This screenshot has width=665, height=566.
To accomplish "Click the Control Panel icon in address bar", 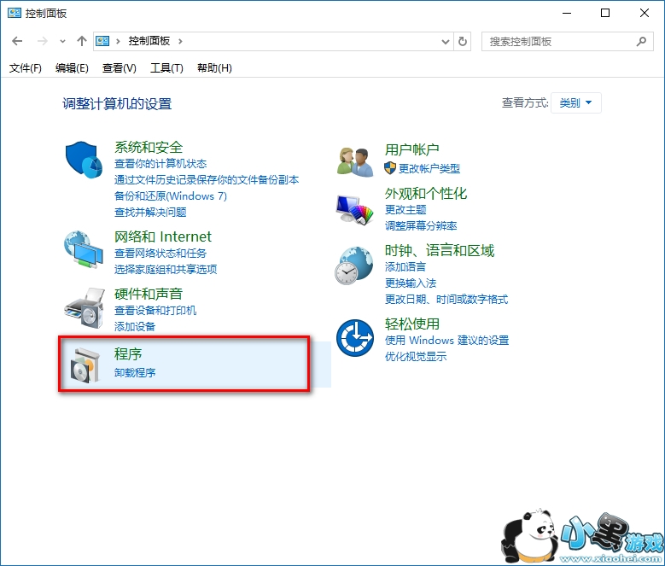I will point(102,41).
